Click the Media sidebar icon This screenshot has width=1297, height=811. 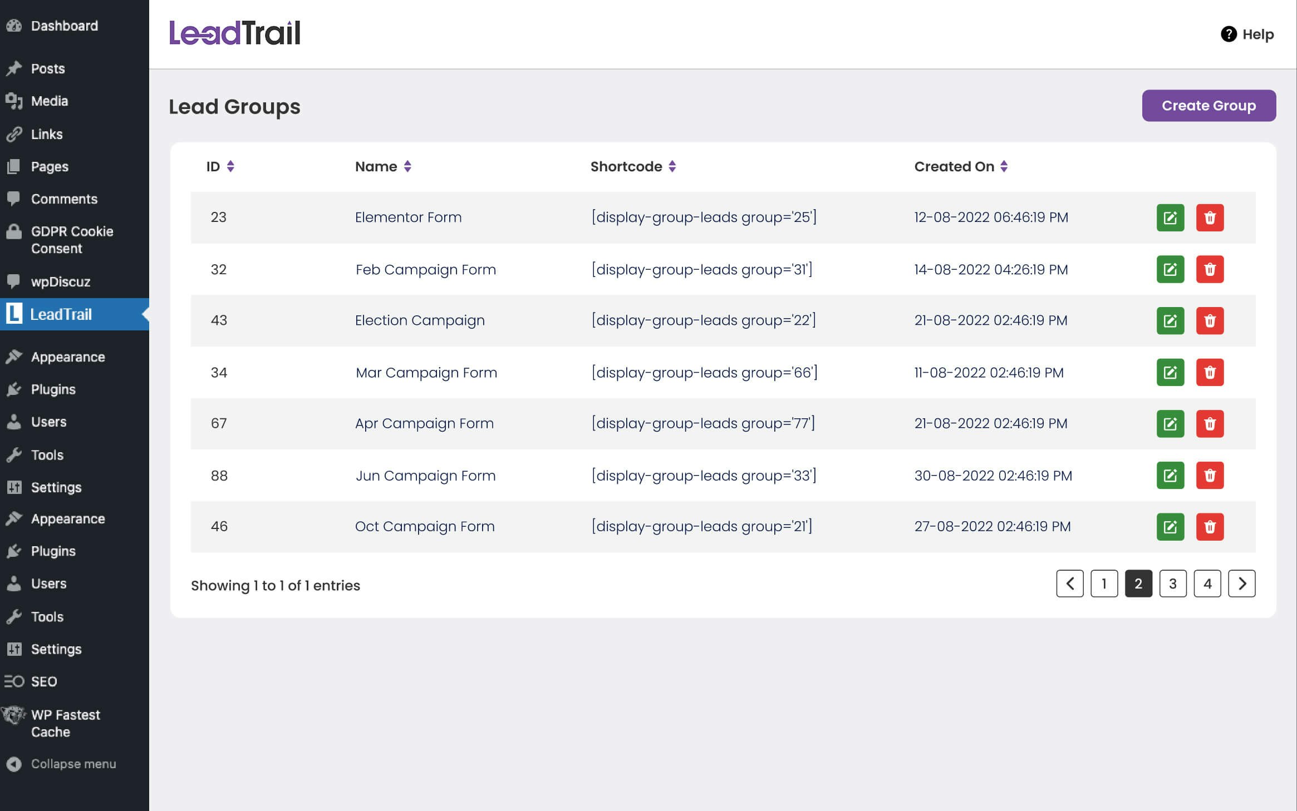14,101
